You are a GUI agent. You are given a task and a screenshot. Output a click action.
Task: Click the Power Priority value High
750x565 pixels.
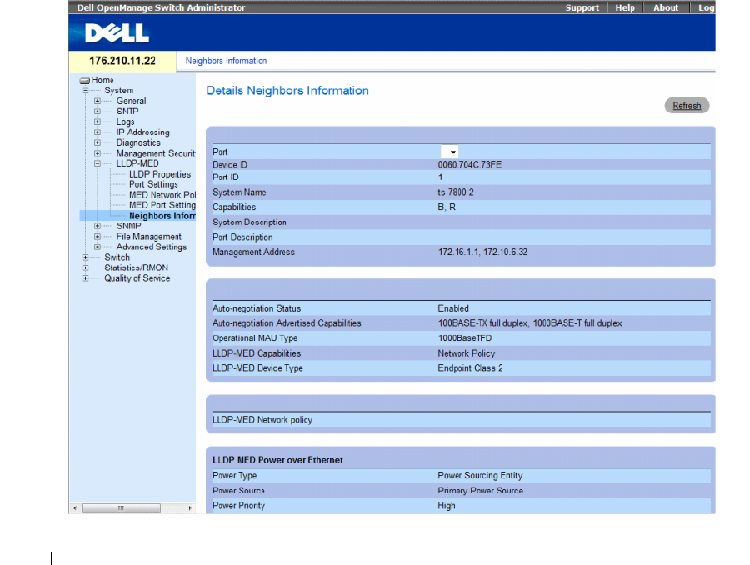click(x=447, y=506)
